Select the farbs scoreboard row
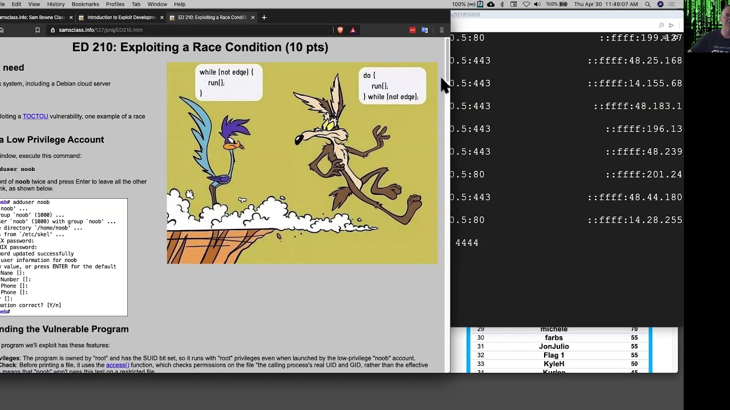The height and width of the screenshot is (410, 730). (559, 338)
